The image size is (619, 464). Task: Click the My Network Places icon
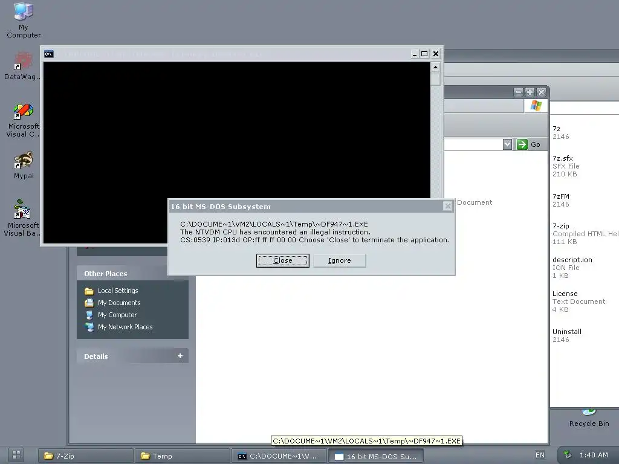tap(89, 327)
